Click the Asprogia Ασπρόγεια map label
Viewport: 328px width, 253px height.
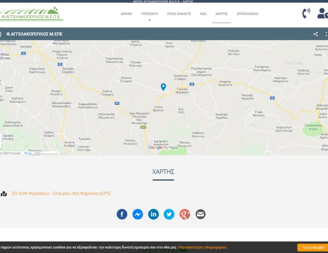click(280, 79)
